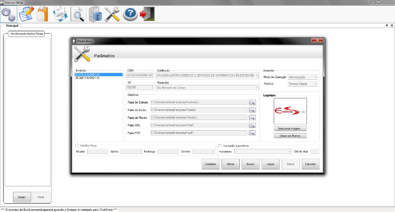Open the wrench and screwdriver parameters icon
Image resolution: width=395 pixels, height=212 pixels.
tap(112, 14)
